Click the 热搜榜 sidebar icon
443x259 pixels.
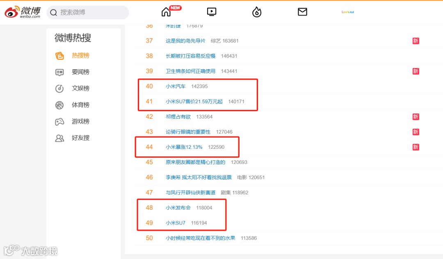tap(59, 56)
